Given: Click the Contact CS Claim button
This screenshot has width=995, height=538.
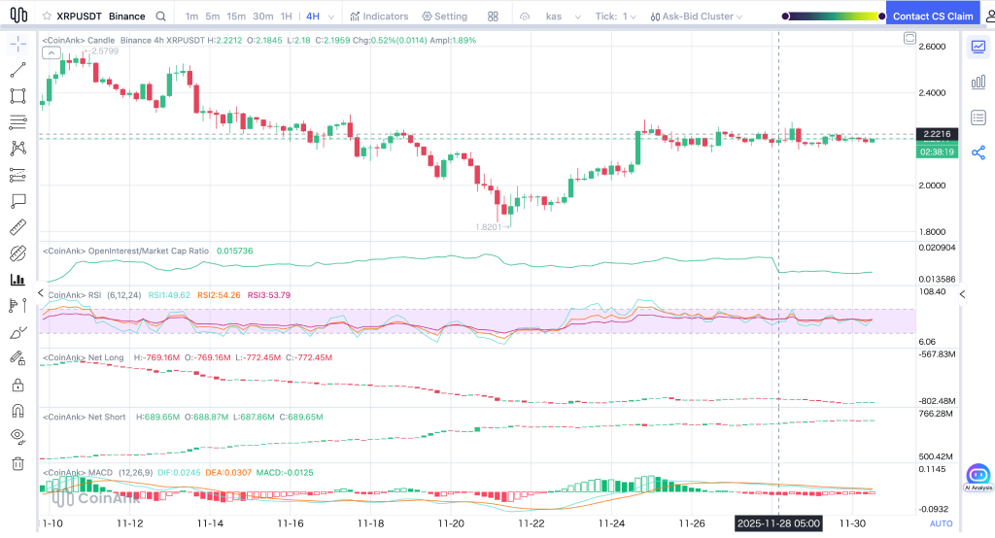Looking at the screenshot, I should pos(932,17).
